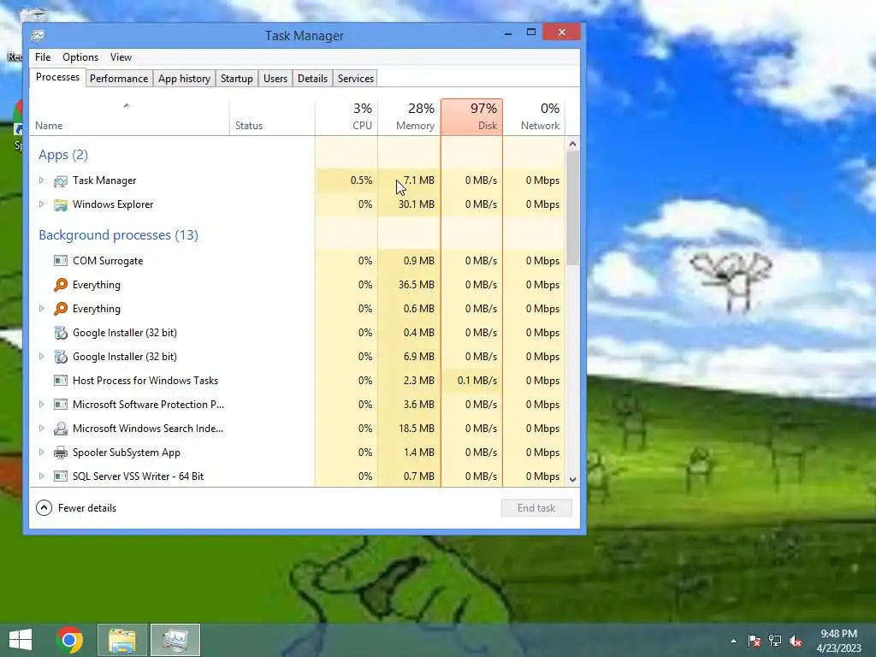Click the Fewer details text

(x=87, y=508)
